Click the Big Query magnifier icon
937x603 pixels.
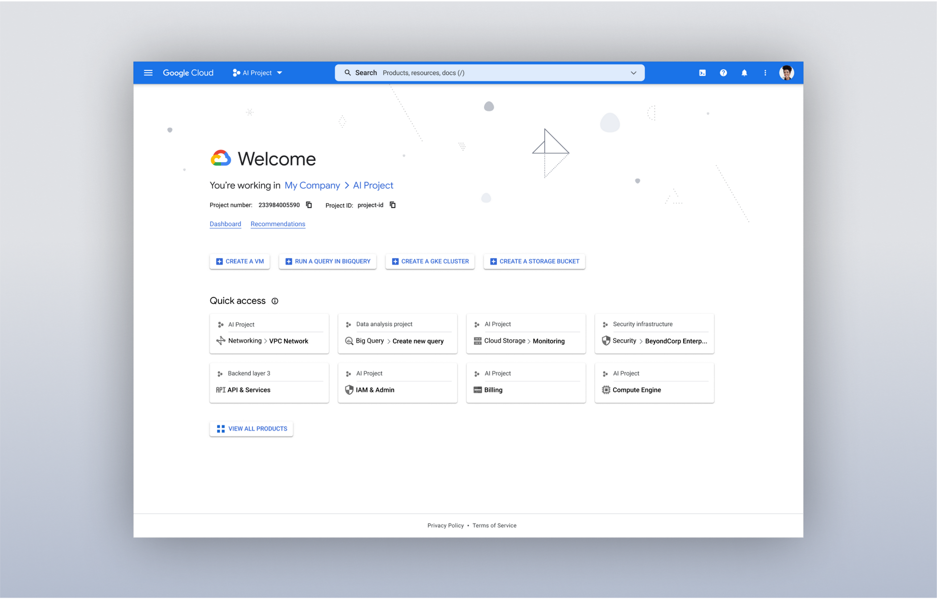point(349,341)
